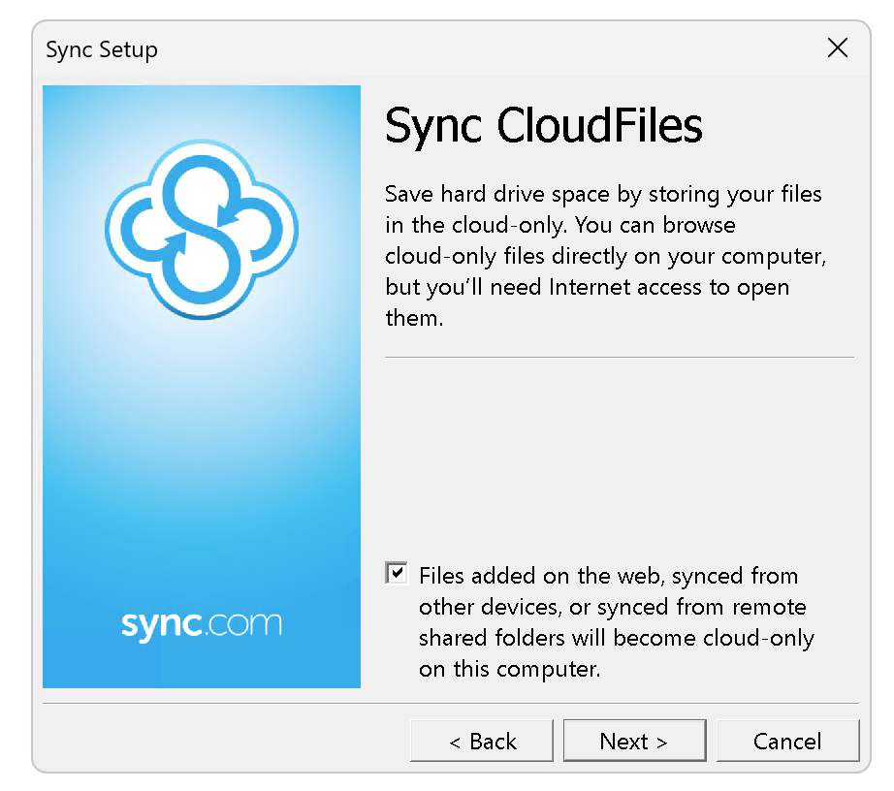Disable the cloud-only files checkbox
This screenshot has width=894, height=791.
[397, 573]
